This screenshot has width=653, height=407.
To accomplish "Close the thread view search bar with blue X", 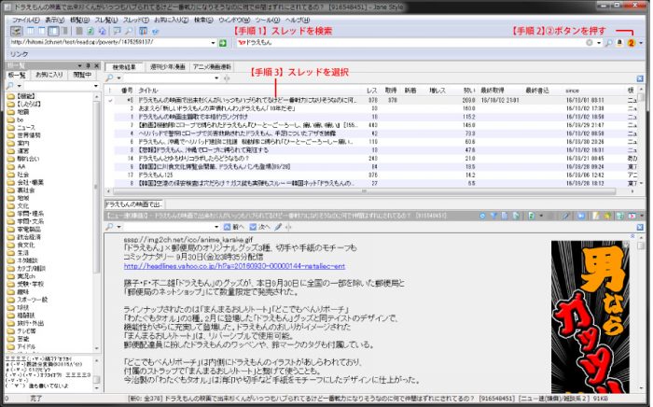I will pos(640,227).
